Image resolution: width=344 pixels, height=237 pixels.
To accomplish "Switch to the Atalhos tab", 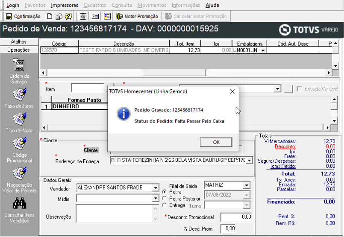I will (x=19, y=42).
